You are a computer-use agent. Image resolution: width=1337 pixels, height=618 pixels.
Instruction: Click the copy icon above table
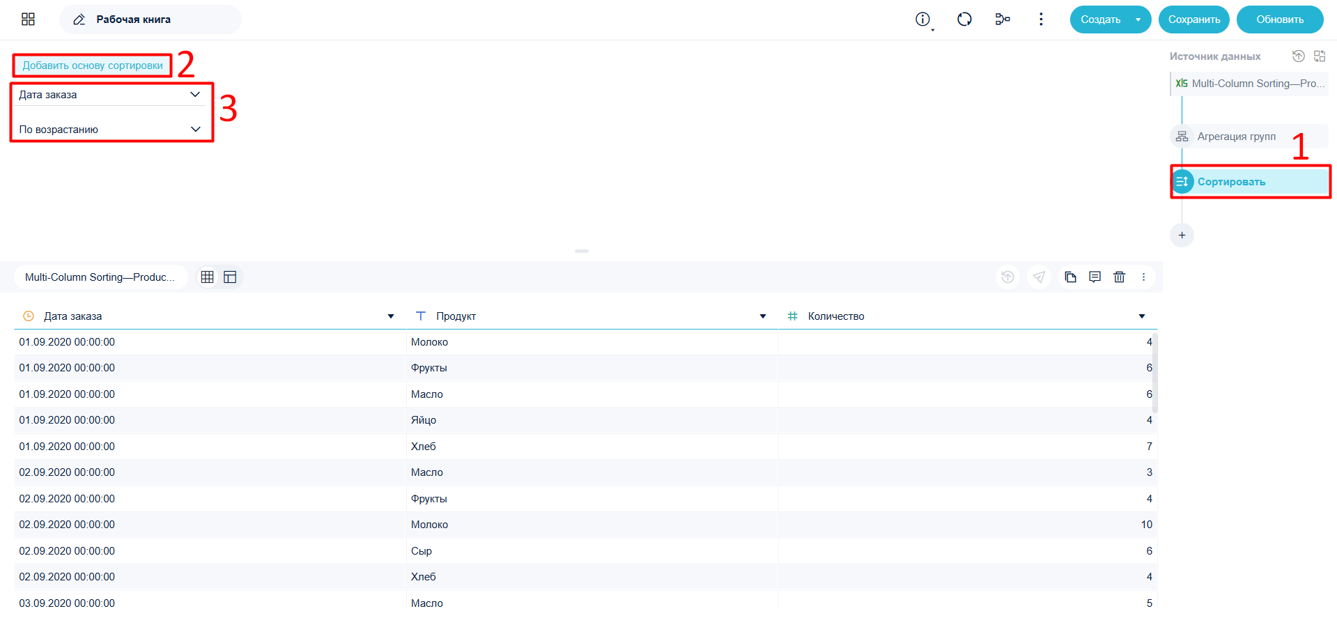point(1070,277)
